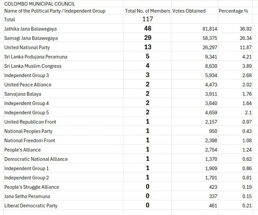Viewport: 258px width, 215px height.
Task: Select the United National Party cell
Action: (x=27, y=48)
